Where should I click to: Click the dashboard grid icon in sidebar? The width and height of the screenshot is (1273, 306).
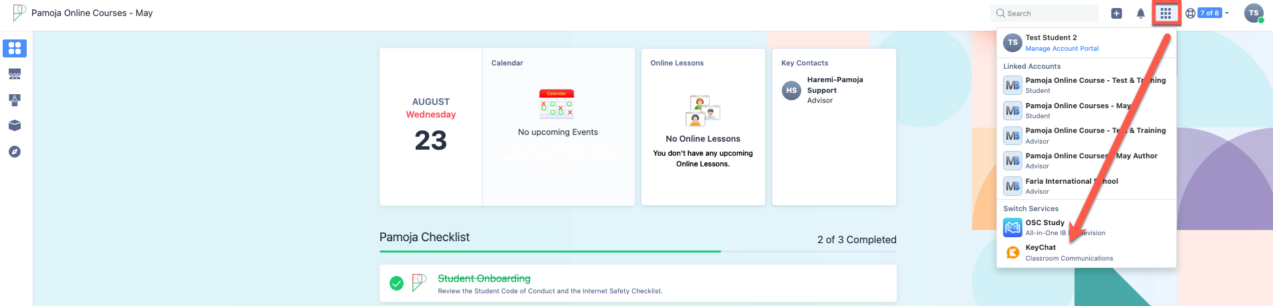click(15, 48)
